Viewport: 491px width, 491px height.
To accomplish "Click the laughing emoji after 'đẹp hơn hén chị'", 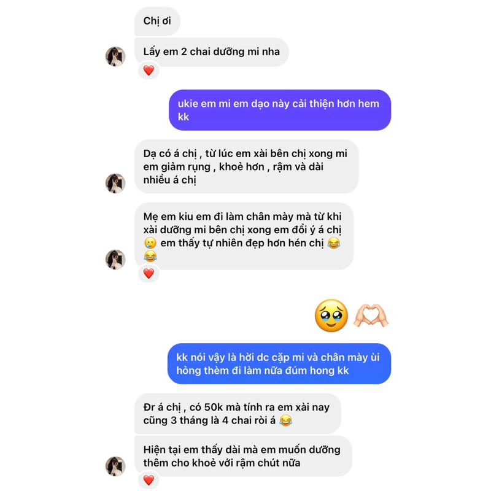I will (x=333, y=243).
